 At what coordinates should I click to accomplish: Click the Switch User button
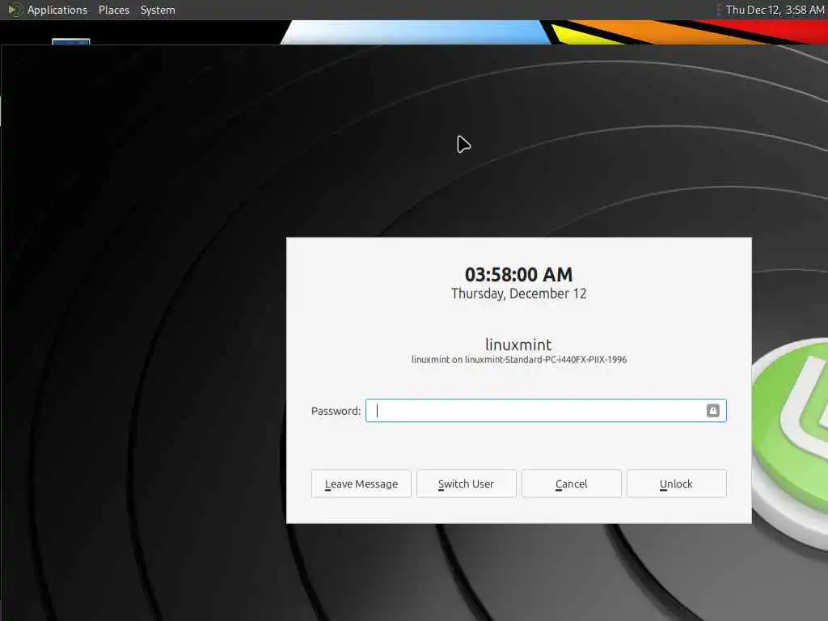pyautogui.click(x=466, y=484)
